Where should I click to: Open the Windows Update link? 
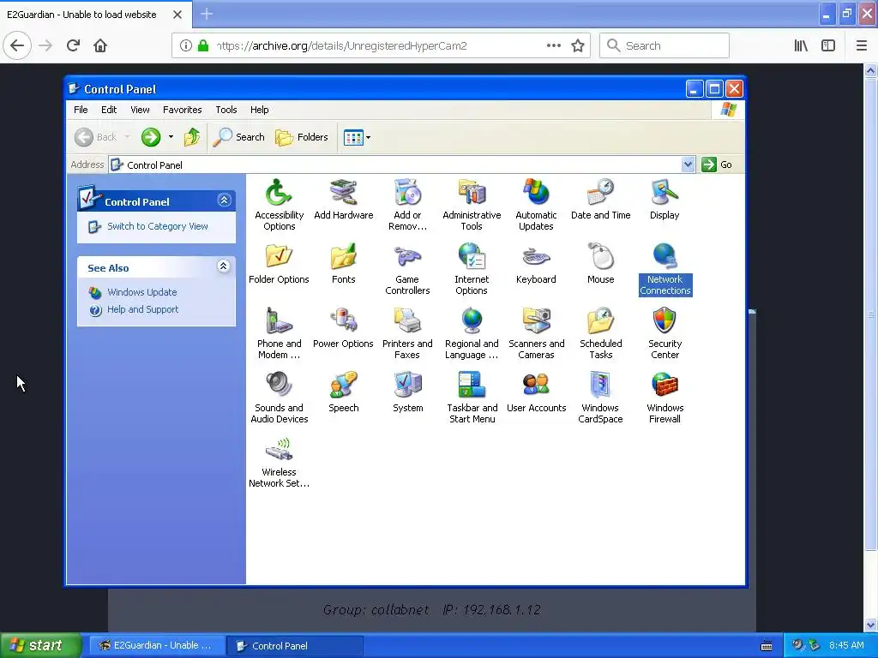click(x=141, y=292)
